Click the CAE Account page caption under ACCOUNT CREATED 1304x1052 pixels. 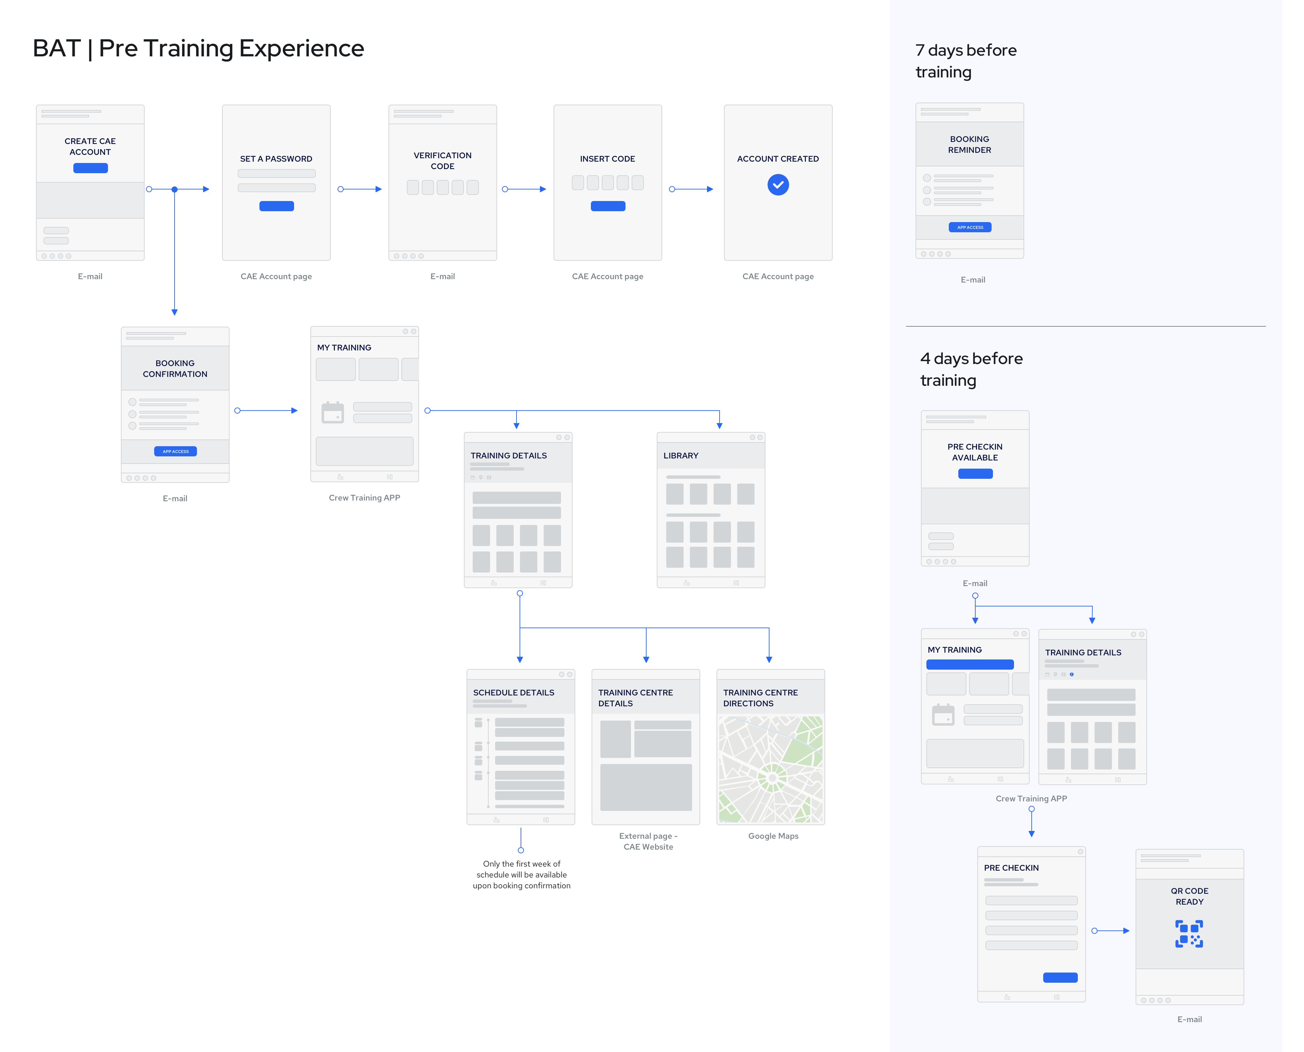pyautogui.click(x=778, y=276)
